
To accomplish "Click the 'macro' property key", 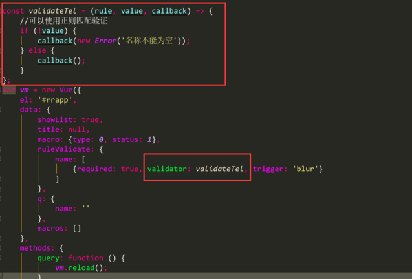I will pyautogui.click(x=49, y=139).
